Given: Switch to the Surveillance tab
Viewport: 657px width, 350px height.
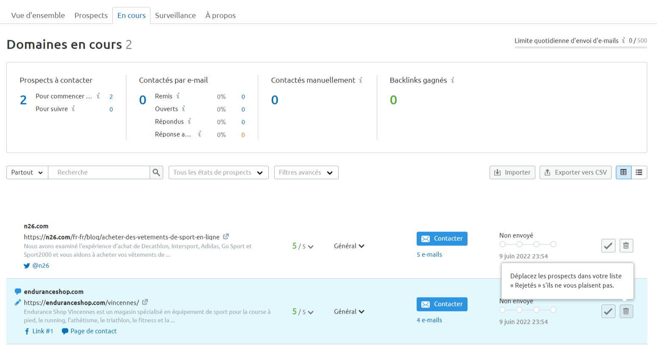Looking at the screenshot, I should coord(175,15).
